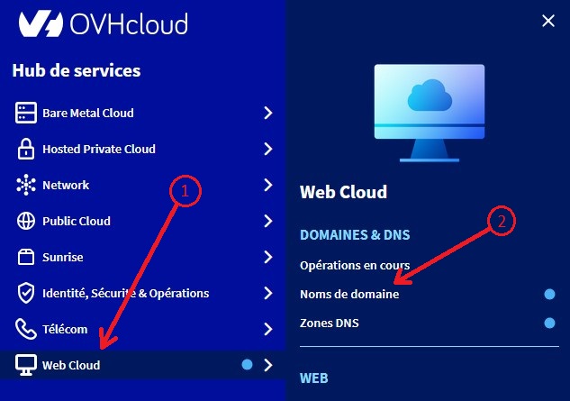Click the WEB section heading
The image size is (570, 401).
(314, 378)
